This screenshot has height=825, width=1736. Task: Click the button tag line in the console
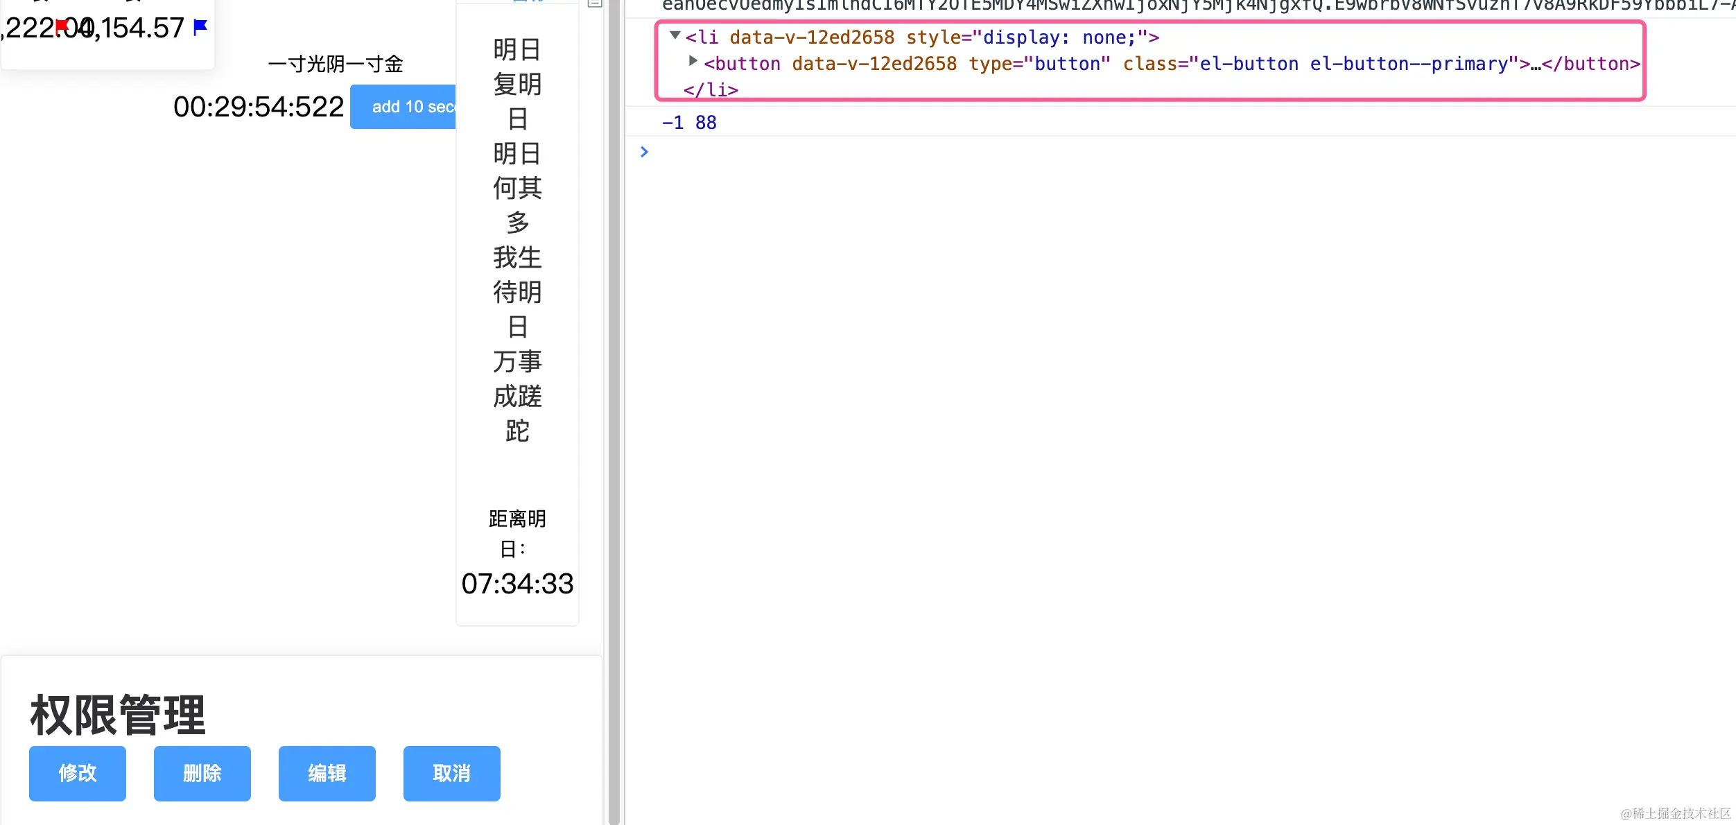(1172, 64)
